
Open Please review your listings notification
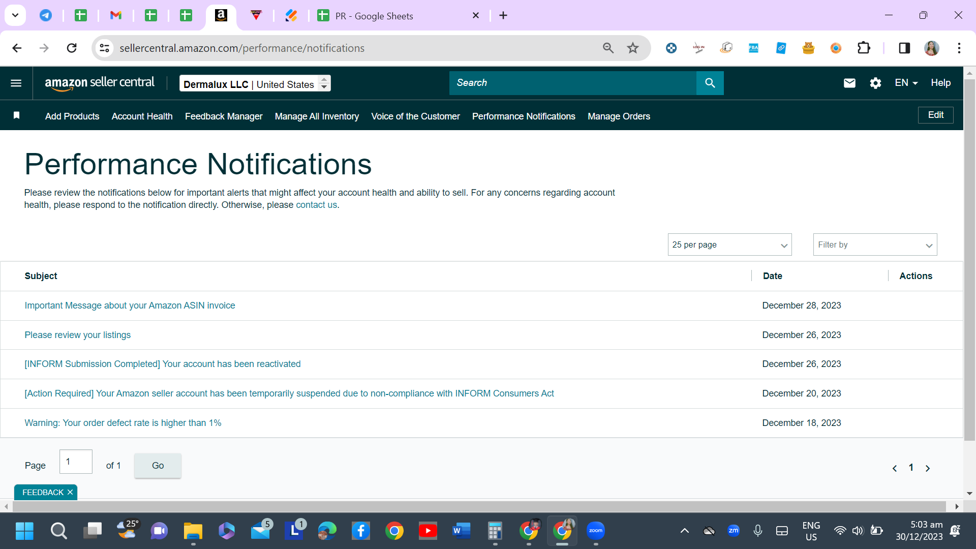click(x=77, y=335)
